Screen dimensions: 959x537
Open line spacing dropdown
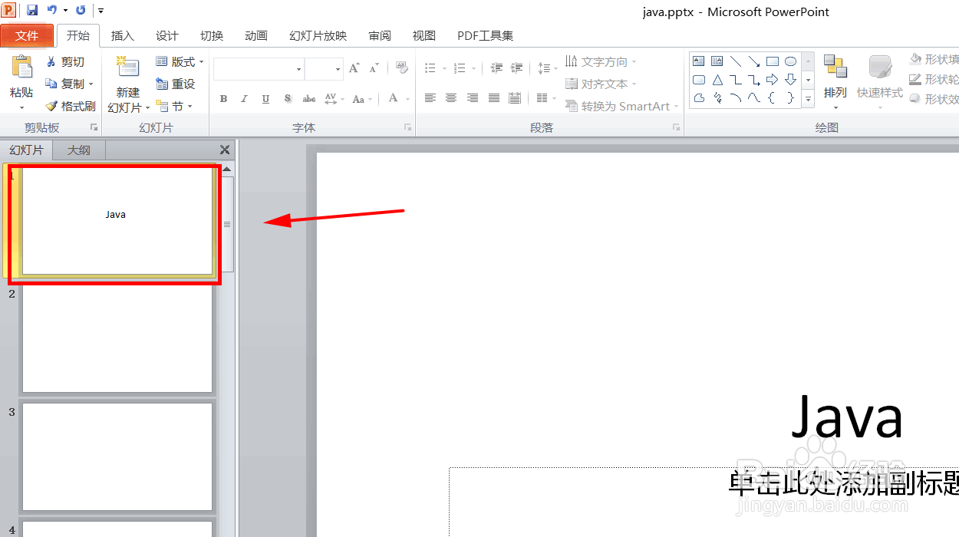click(x=548, y=68)
